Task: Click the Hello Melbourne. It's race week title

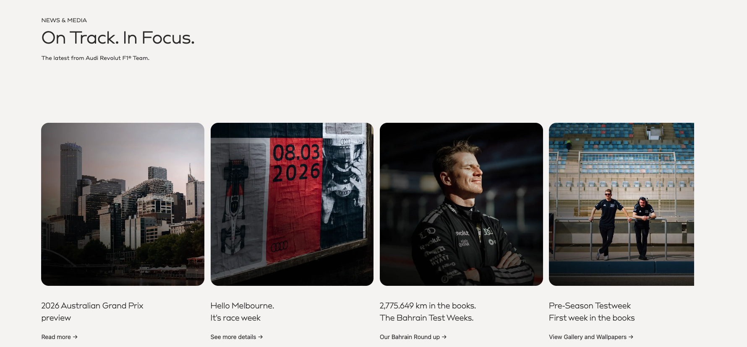Action: [242, 312]
